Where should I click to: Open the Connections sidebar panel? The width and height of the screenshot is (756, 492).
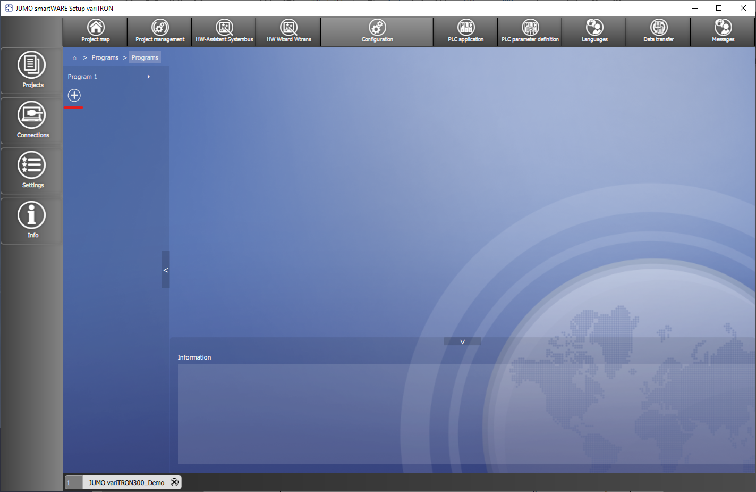[x=32, y=120]
